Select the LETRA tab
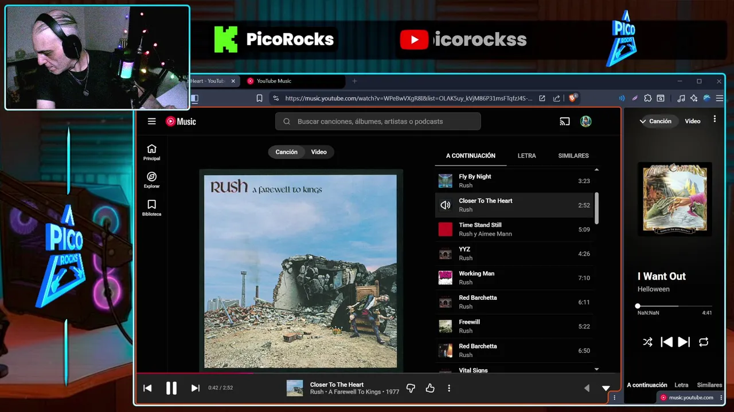This screenshot has height=412, width=734. pos(526,156)
